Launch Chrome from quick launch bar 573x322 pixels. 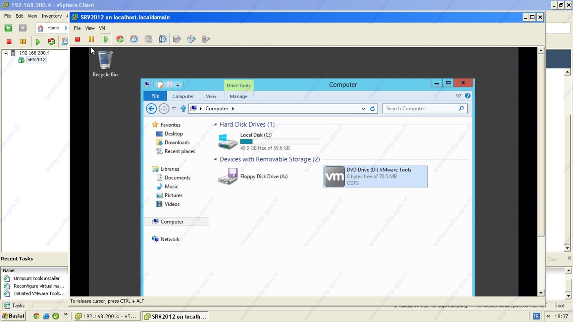36,316
